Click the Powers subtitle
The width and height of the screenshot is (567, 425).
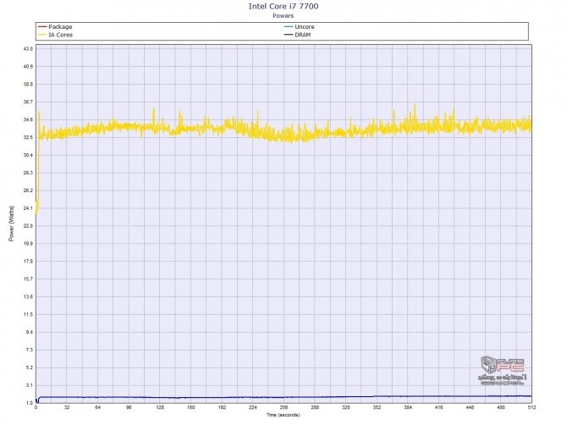click(x=283, y=15)
